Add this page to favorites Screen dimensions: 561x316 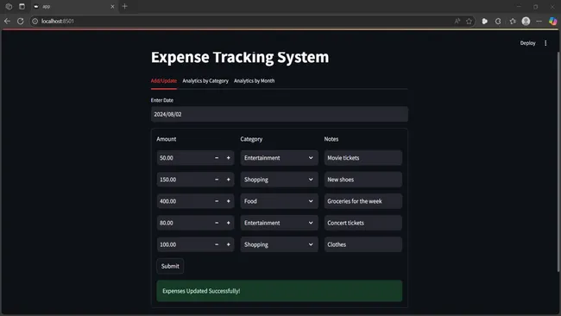pyautogui.click(x=469, y=21)
